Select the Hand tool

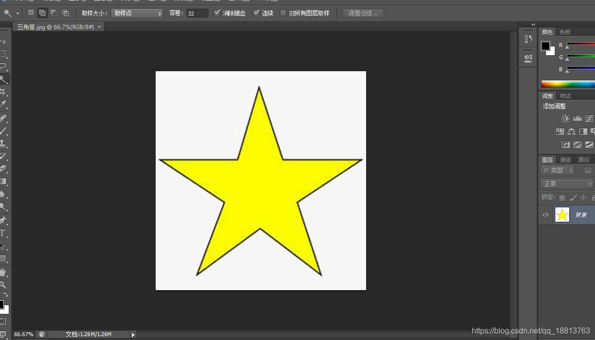click(3, 272)
